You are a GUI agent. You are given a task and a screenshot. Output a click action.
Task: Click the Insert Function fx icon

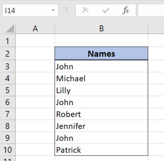tap(126, 10)
